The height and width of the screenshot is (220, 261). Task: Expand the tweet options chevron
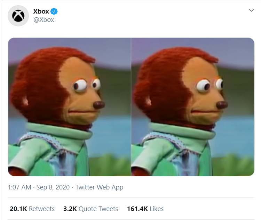tap(251, 10)
